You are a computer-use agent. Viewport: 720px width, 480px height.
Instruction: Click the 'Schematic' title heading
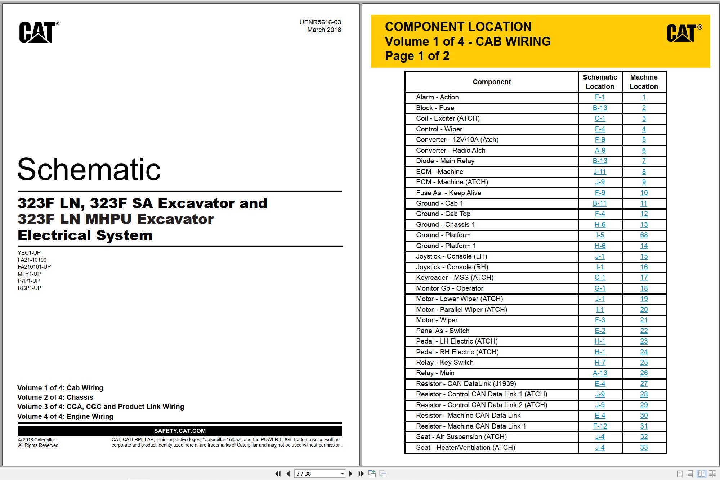pyautogui.click(x=89, y=169)
